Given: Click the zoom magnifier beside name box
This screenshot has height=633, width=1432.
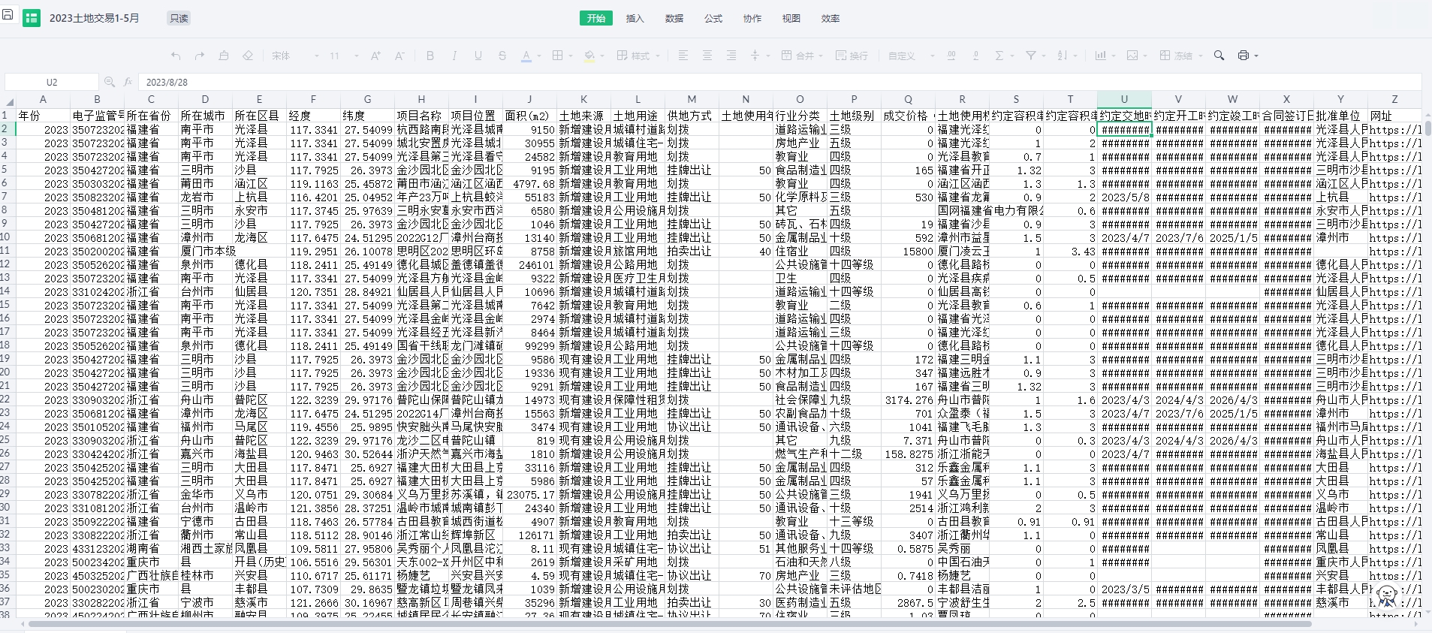Looking at the screenshot, I should tap(110, 82).
